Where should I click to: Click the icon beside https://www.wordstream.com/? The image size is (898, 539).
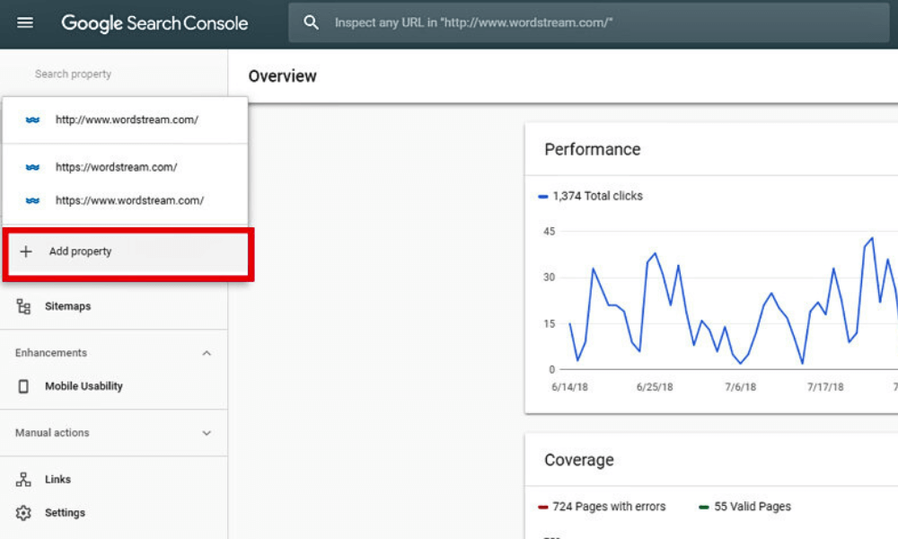click(32, 200)
